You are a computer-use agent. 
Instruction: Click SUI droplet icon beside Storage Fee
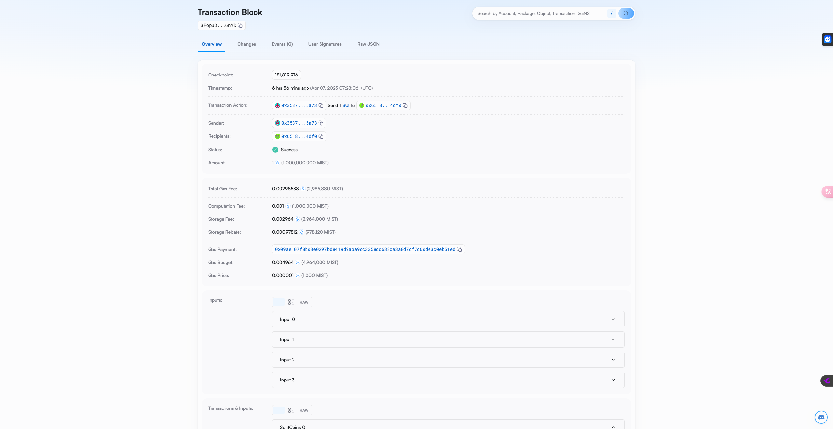(x=297, y=219)
